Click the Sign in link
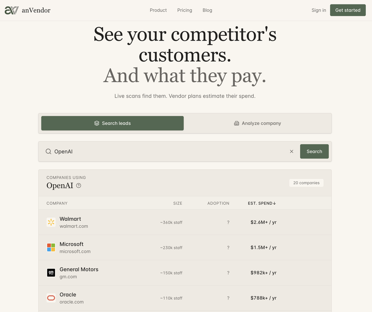Screen dimensions: 372x312 [x=319, y=10]
